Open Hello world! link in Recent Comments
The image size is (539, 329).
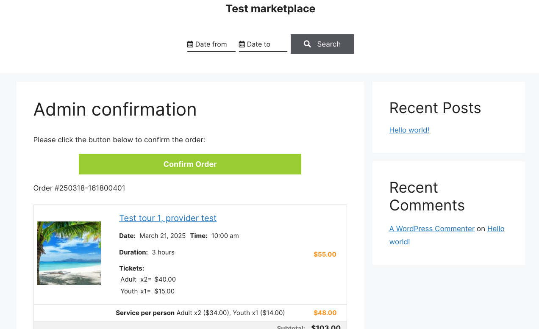447,235
